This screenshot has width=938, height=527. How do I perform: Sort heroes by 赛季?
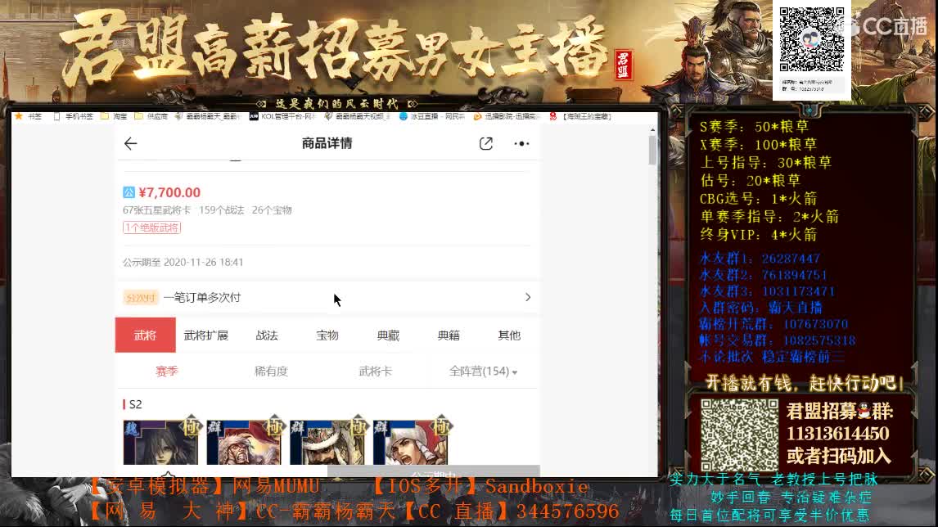pyautogui.click(x=167, y=371)
